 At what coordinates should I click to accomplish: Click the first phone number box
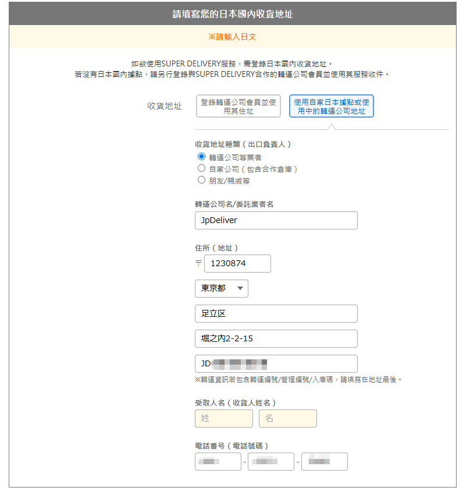point(218,461)
